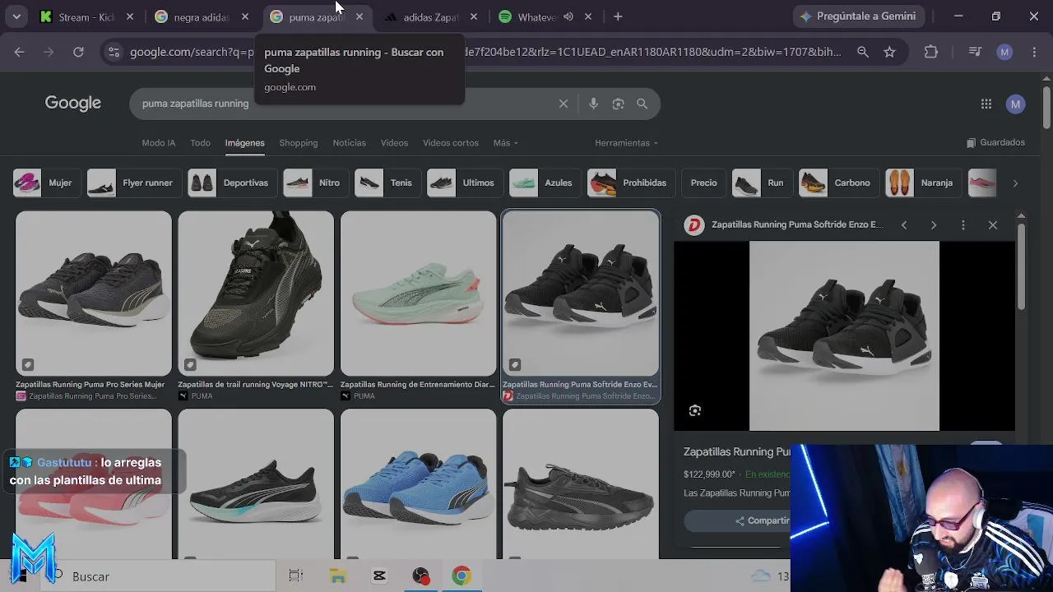The width and height of the screenshot is (1053, 592).
Task: Filter images by Naranja chip
Action: point(923,183)
